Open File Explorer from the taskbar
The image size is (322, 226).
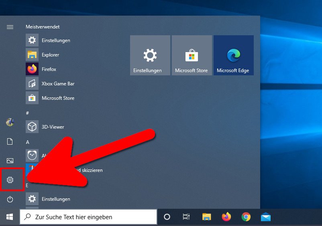click(x=207, y=217)
